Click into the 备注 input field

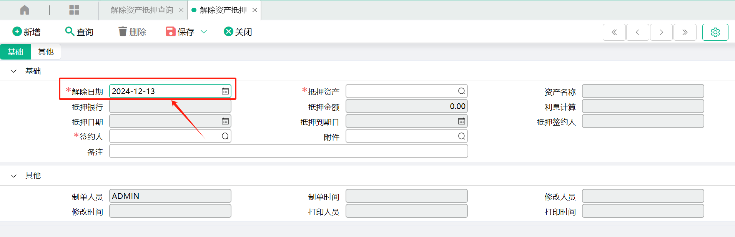point(288,151)
